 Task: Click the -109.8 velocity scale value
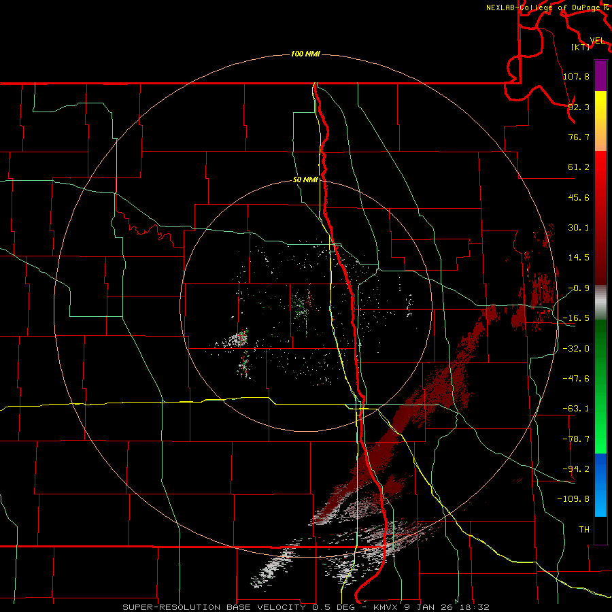pos(573,499)
